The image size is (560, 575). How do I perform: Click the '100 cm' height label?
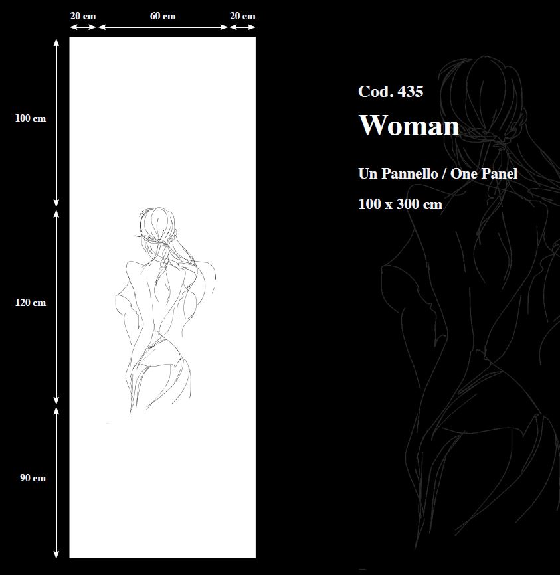click(x=31, y=118)
